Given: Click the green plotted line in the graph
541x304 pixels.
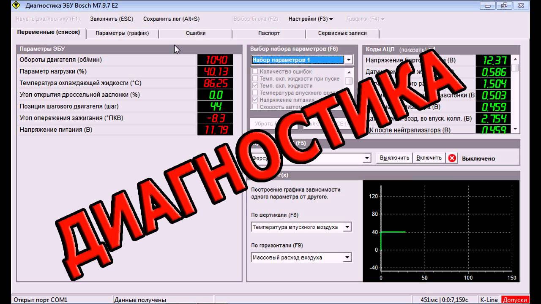Looking at the screenshot, I should (393, 232).
